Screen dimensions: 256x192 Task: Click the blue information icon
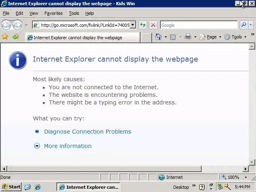coord(18,60)
